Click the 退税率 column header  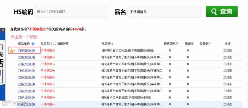(x=189, y=44)
